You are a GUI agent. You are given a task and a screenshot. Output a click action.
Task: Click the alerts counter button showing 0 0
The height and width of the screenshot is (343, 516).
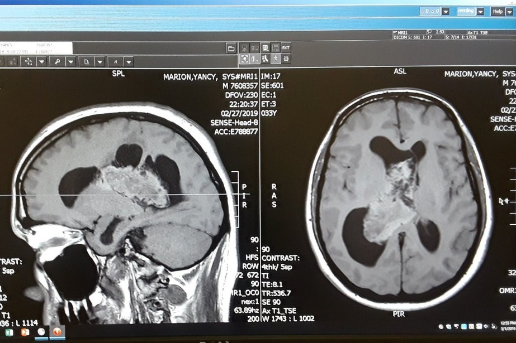[430, 11]
